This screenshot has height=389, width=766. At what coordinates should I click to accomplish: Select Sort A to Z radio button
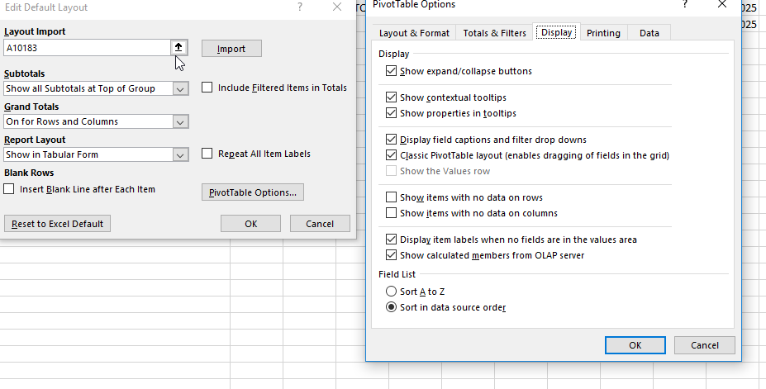[x=392, y=292]
